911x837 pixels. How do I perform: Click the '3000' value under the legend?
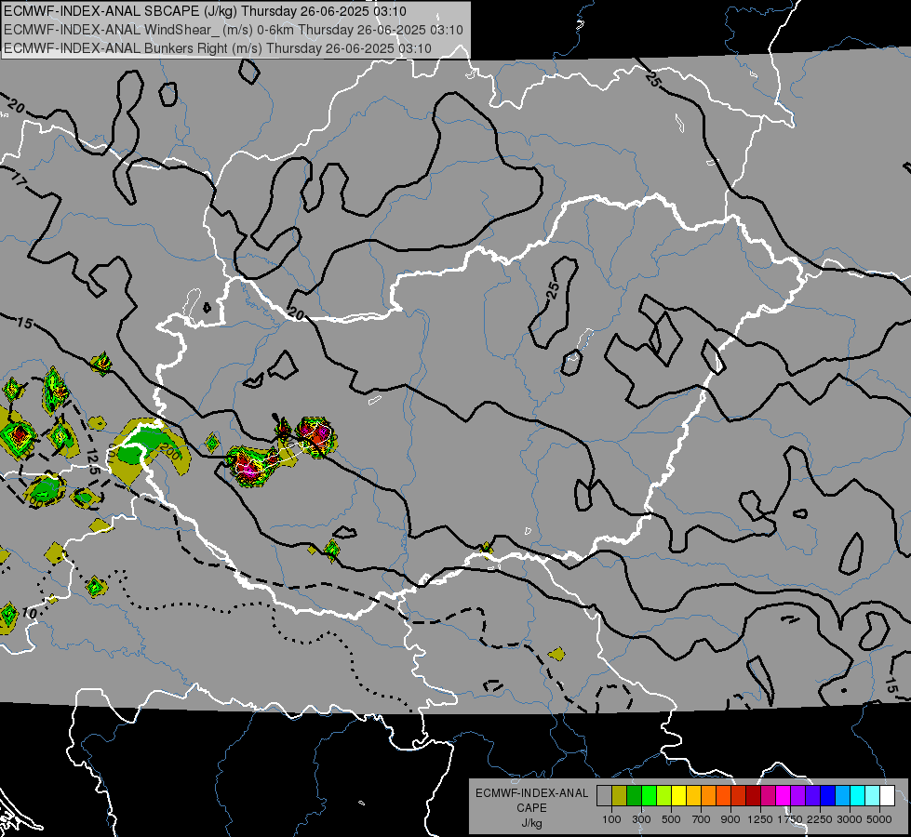coord(850,819)
